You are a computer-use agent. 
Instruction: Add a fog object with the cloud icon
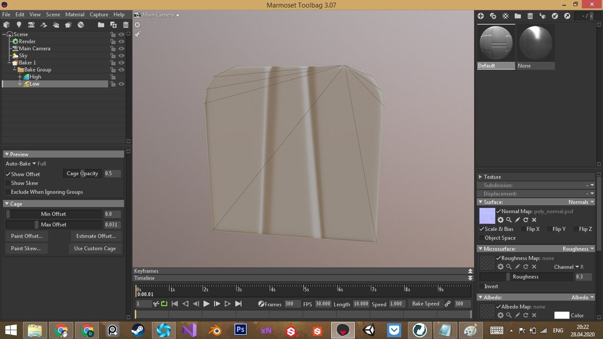tap(56, 25)
